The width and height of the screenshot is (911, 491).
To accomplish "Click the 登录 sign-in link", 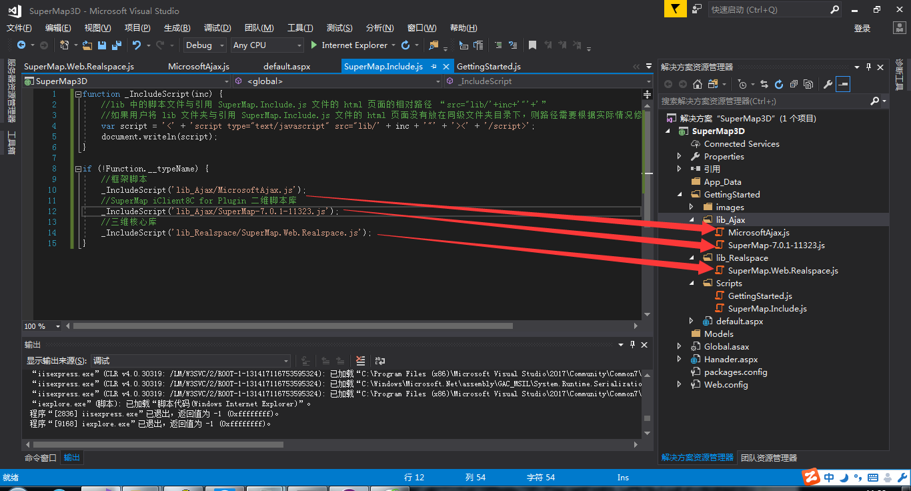I will click(862, 28).
